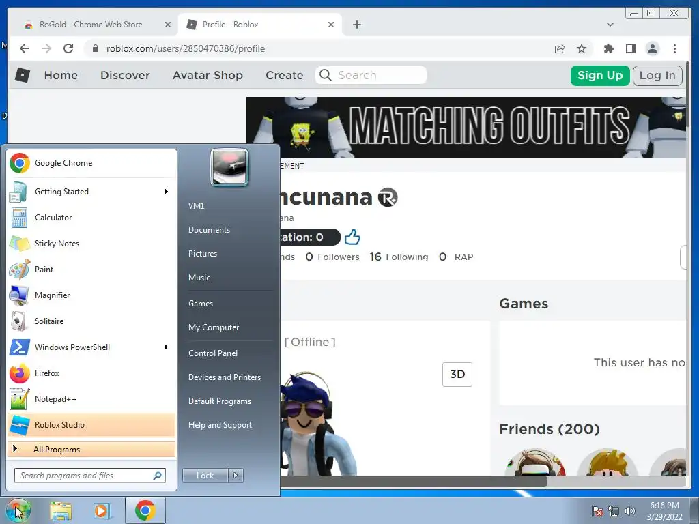The height and width of the screenshot is (524, 699).
Task: Click the green Sign Up button
Action: click(x=599, y=75)
